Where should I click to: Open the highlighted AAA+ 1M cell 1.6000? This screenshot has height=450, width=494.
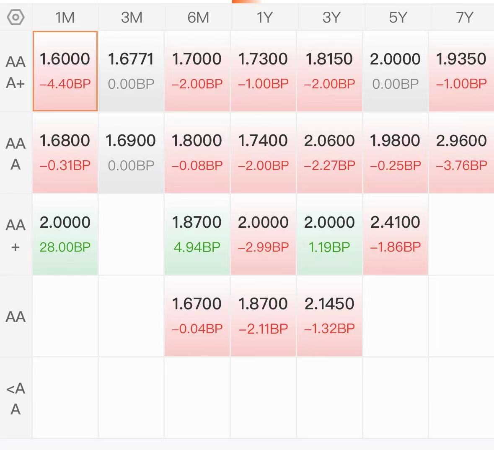pyautogui.click(x=65, y=71)
